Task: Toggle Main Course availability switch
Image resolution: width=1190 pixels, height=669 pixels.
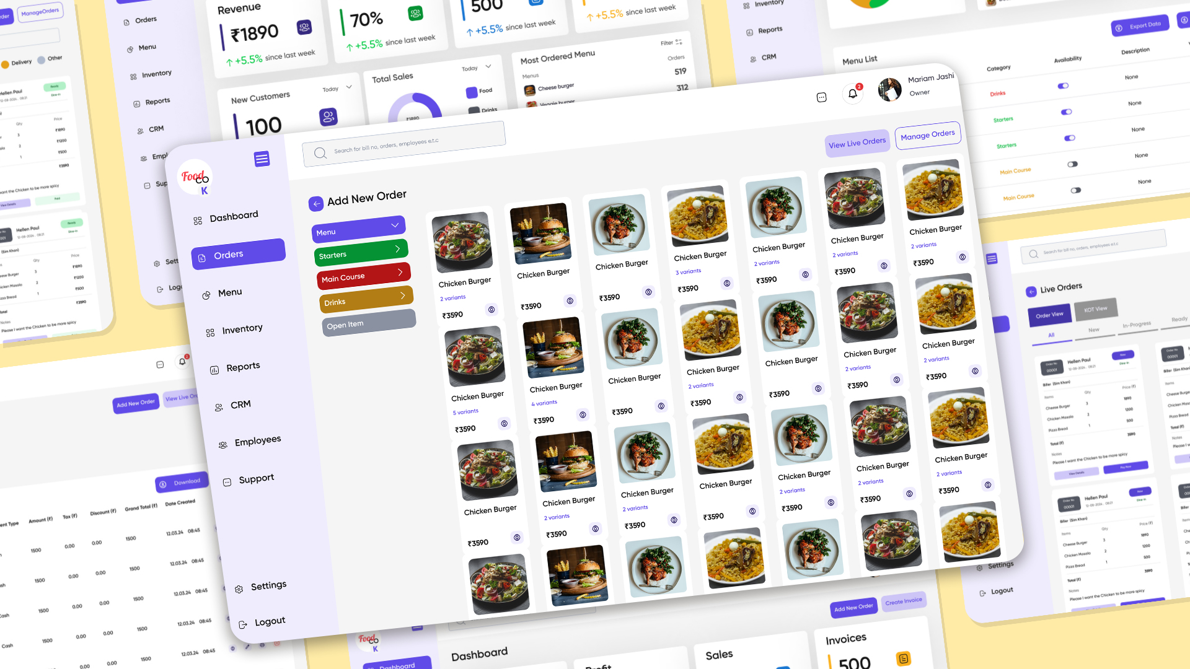Action: coord(1072,165)
